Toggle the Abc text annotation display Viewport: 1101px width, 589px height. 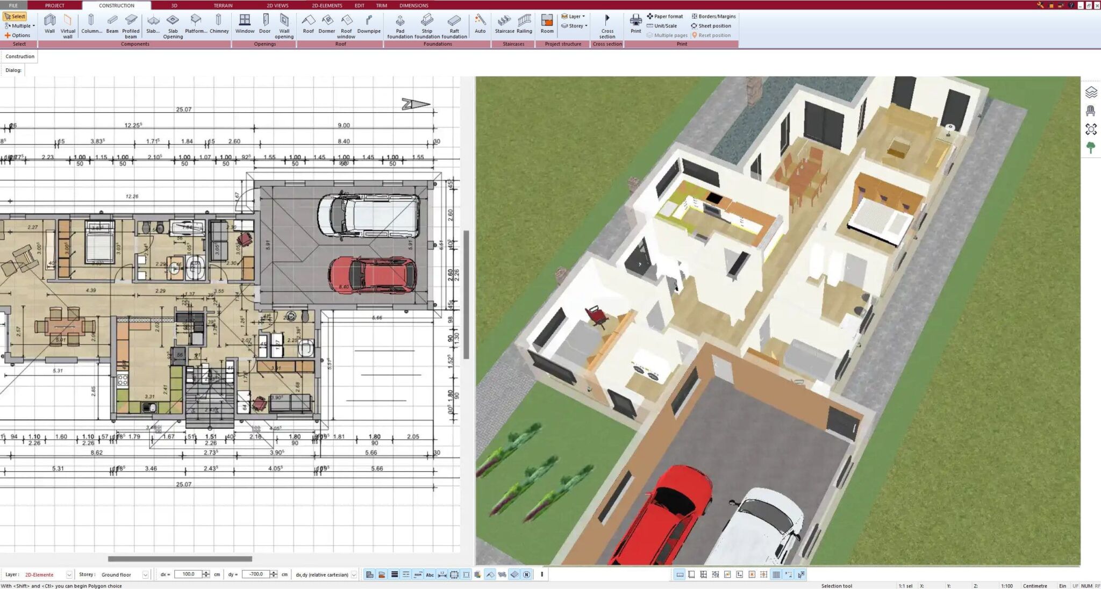coord(430,574)
